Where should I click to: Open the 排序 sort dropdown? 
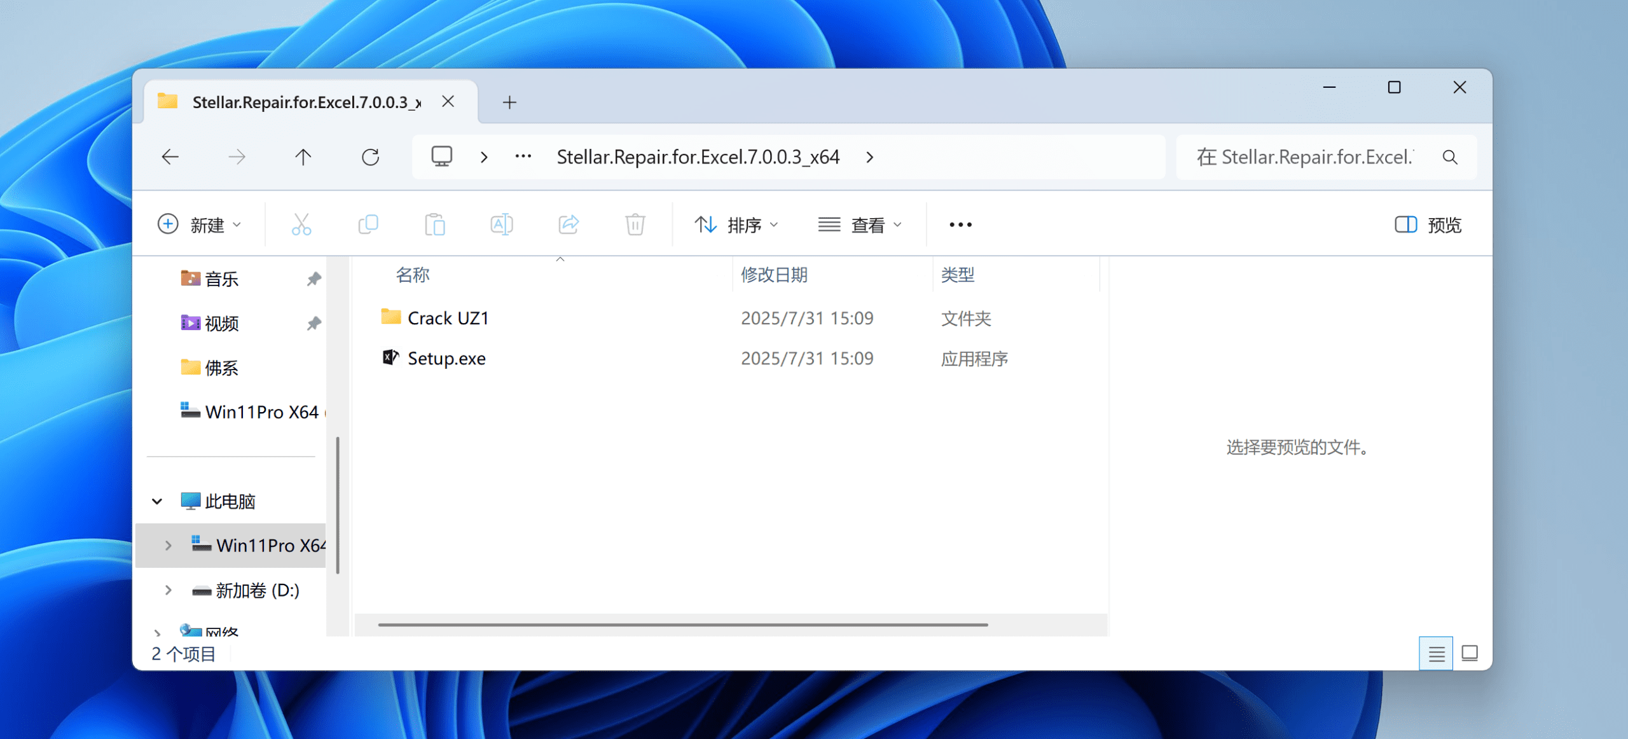pyautogui.click(x=736, y=224)
